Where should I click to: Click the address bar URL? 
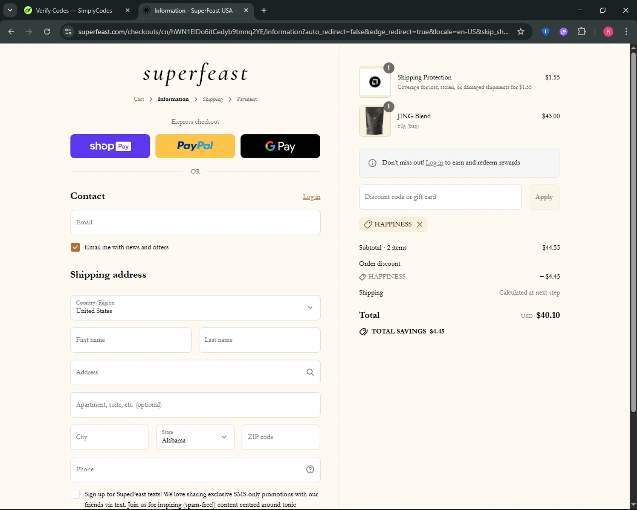pyautogui.click(x=293, y=31)
